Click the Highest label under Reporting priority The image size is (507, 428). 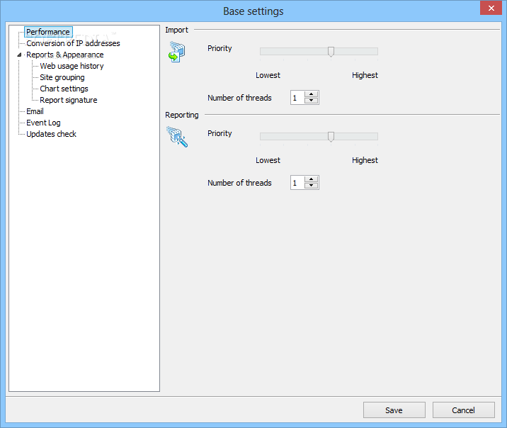[x=365, y=160]
